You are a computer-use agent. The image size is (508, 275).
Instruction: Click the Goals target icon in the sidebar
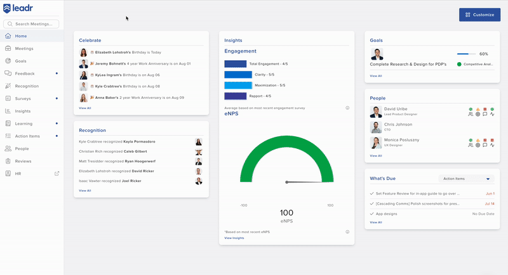(x=8, y=61)
